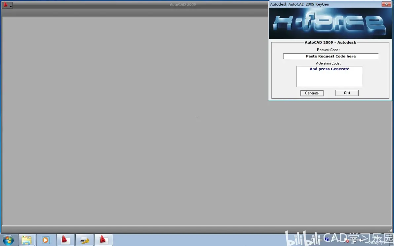The width and height of the screenshot is (394, 246).
Task: Open the Windows Start menu orb
Action: (8, 240)
